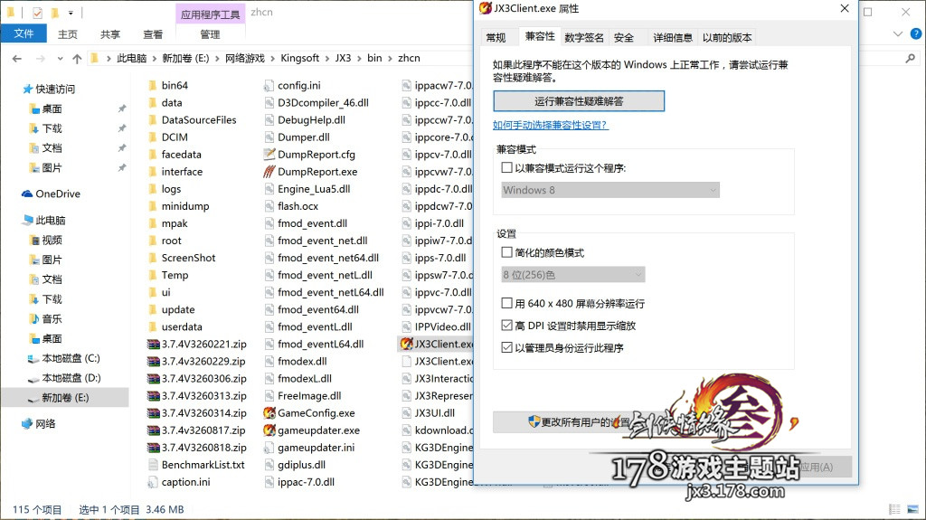The width and height of the screenshot is (926, 520).
Task: Open the Windows 8 compatibility mode dropdown
Action: click(610, 190)
